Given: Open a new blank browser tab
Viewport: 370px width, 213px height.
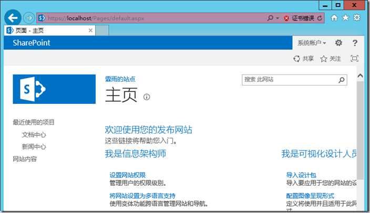Looking at the screenshot, I should 102,30.
